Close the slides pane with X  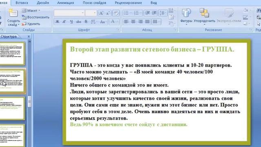29,36
